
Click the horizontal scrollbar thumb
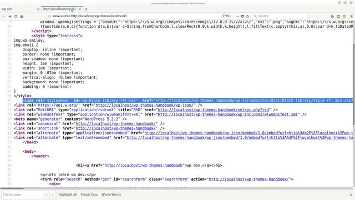pyautogui.click(x=12, y=188)
